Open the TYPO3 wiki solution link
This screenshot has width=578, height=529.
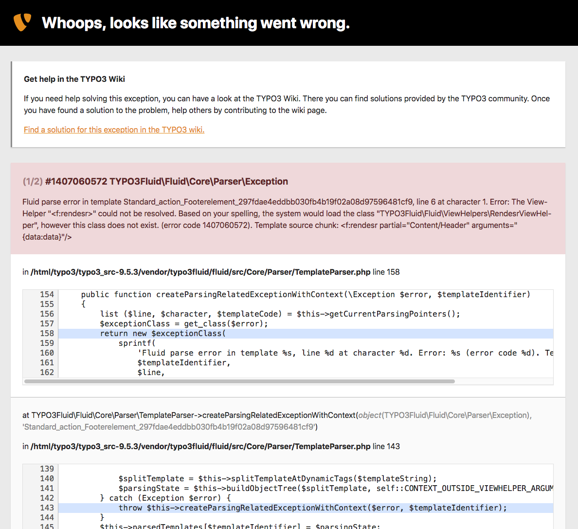click(x=114, y=130)
